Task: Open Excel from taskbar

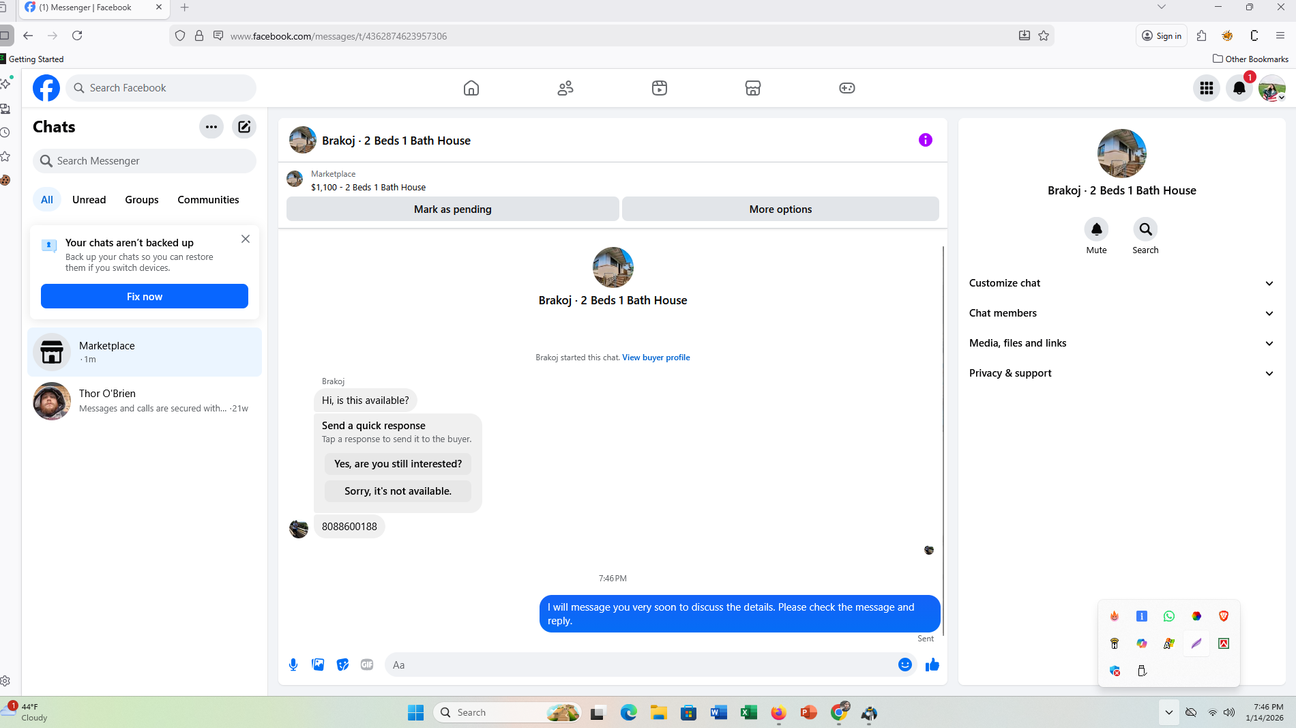Action: [x=748, y=712]
